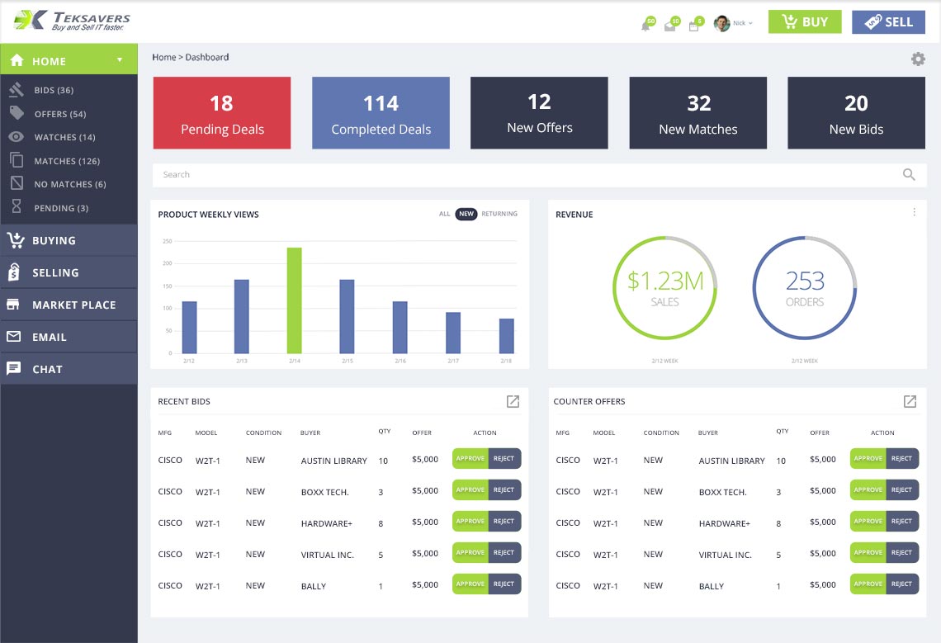The height and width of the screenshot is (643, 941).
Task: Open Bids (36) in the sidebar
Action: pyautogui.click(x=54, y=90)
